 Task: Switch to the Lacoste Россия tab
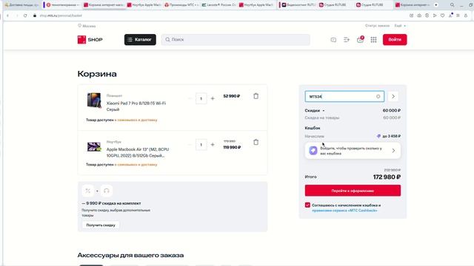[x=219, y=5]
